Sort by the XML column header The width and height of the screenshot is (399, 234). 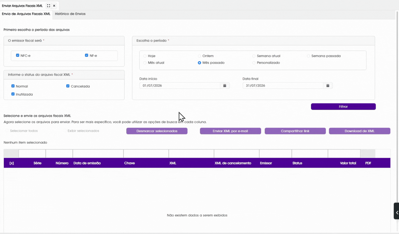[x=173, y=163]
